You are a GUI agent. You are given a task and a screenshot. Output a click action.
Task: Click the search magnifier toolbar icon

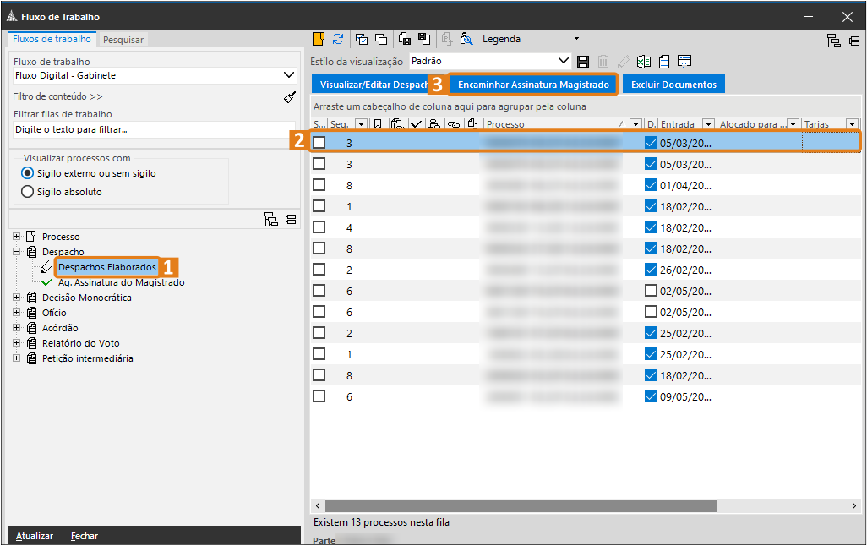pos(466,39)
